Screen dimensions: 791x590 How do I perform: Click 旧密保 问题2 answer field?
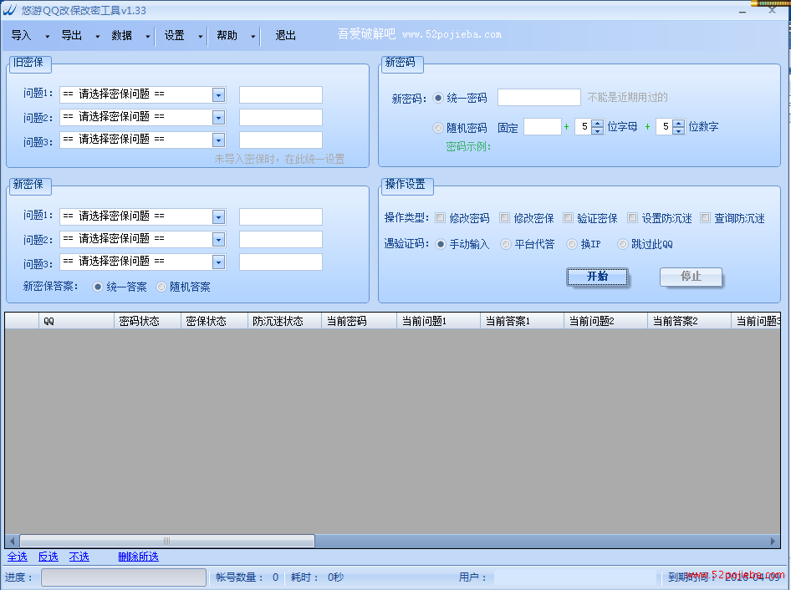280,118
